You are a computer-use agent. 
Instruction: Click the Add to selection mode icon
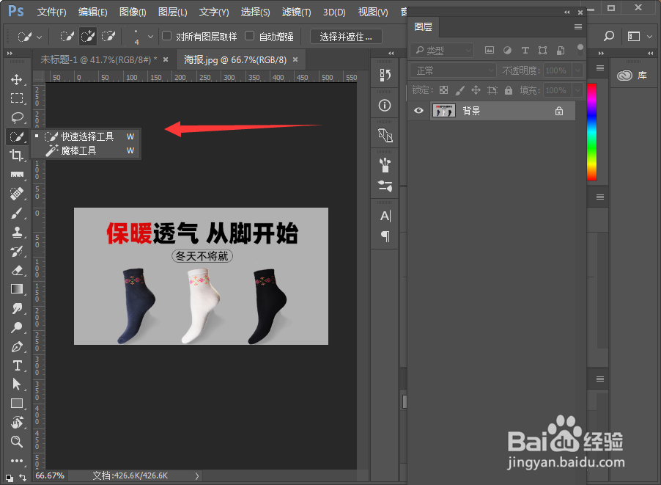point(88,37)
